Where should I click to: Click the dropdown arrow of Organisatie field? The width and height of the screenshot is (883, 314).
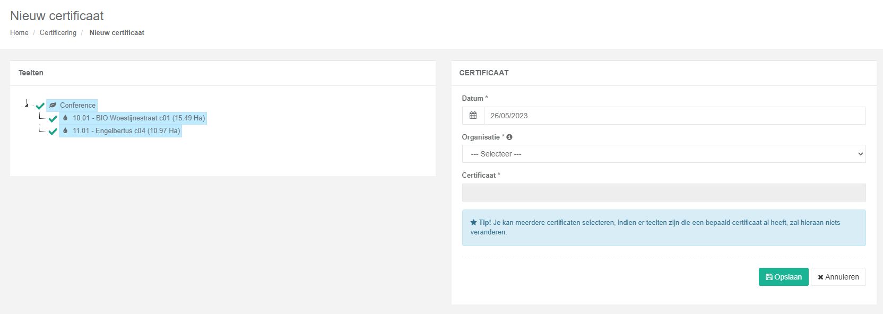click(861, 154)
